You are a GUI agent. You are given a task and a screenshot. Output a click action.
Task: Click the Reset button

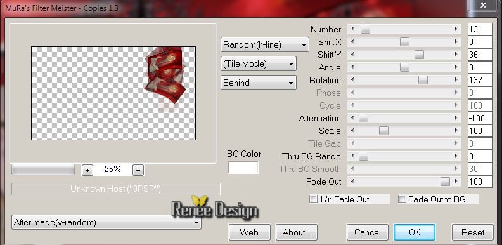pyautogui.click(x=473, y=232)
